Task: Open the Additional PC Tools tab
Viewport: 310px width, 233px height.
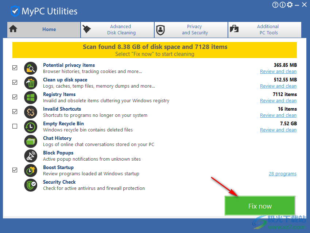Action: click(x=265, y=30)
